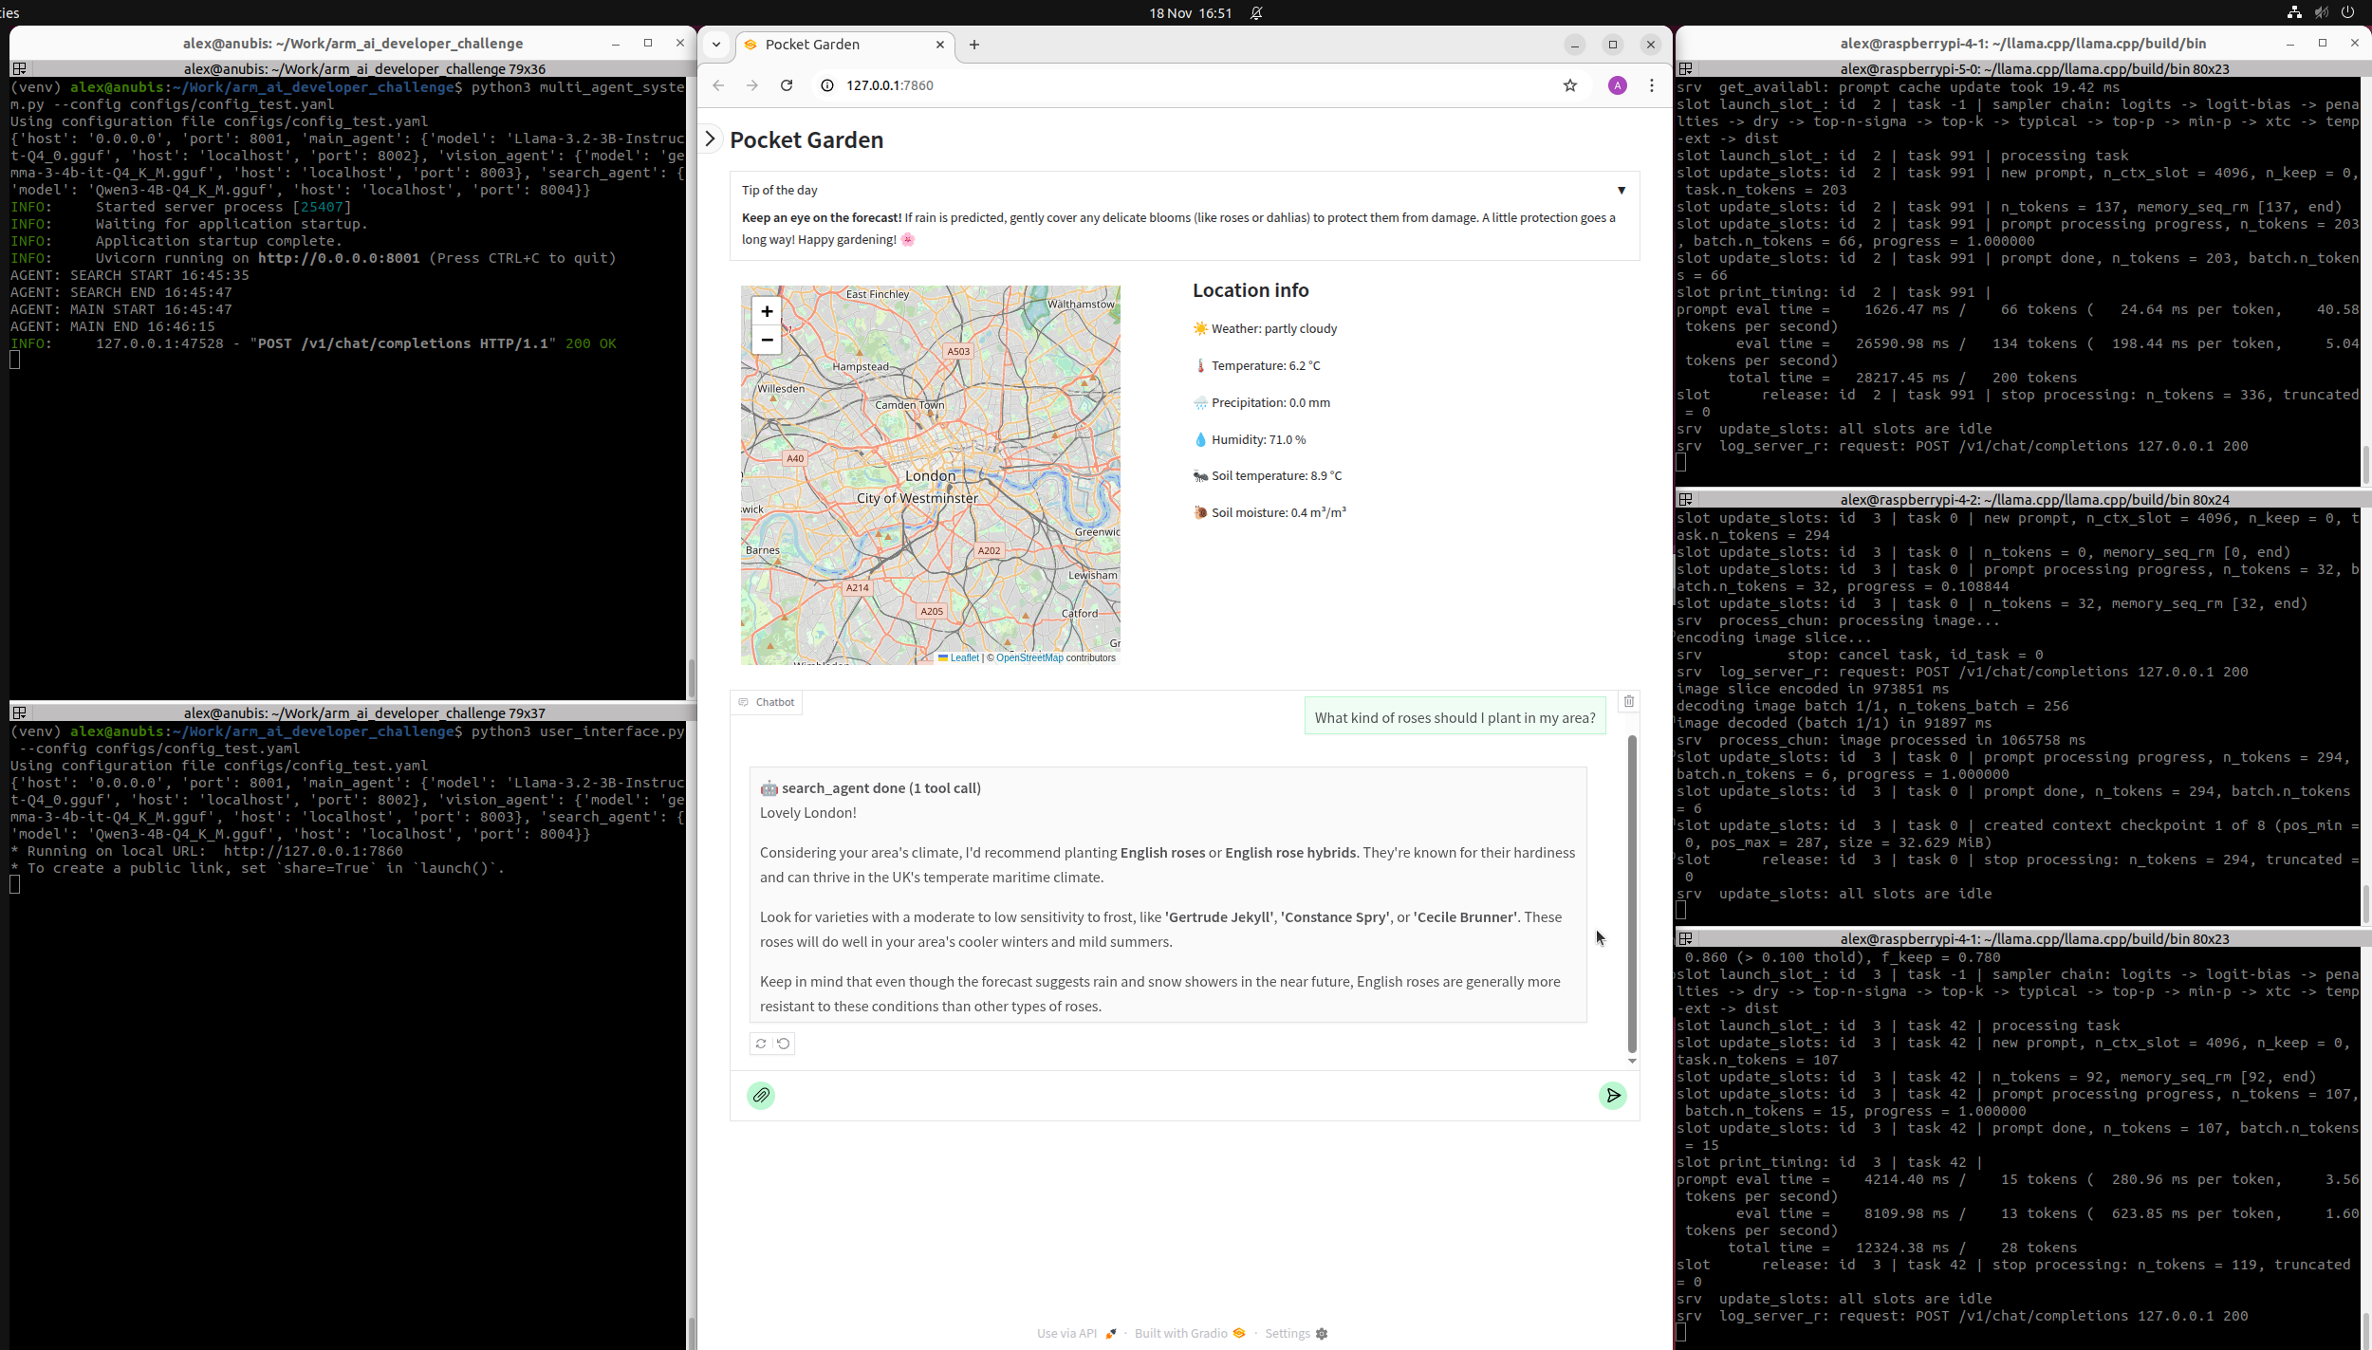
Task: Toggle the notifications bell in top bar
Action: point(1256,13)
